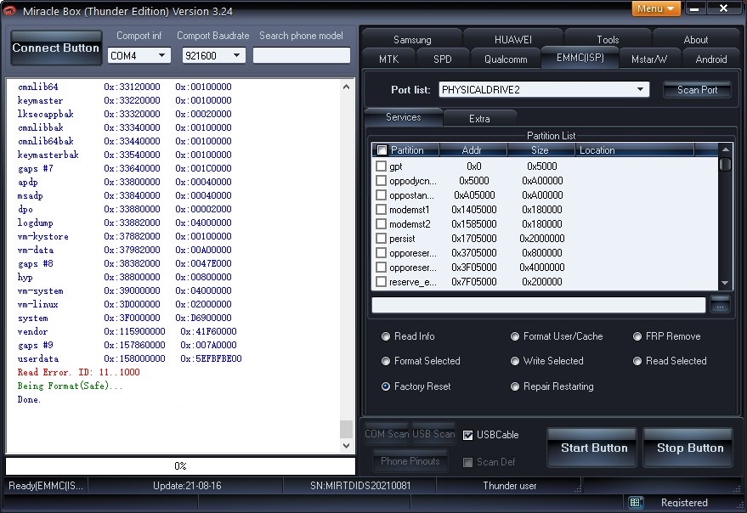Check the persist partition checkbox
The image size is (747, 513).
[x=381, y=238]
